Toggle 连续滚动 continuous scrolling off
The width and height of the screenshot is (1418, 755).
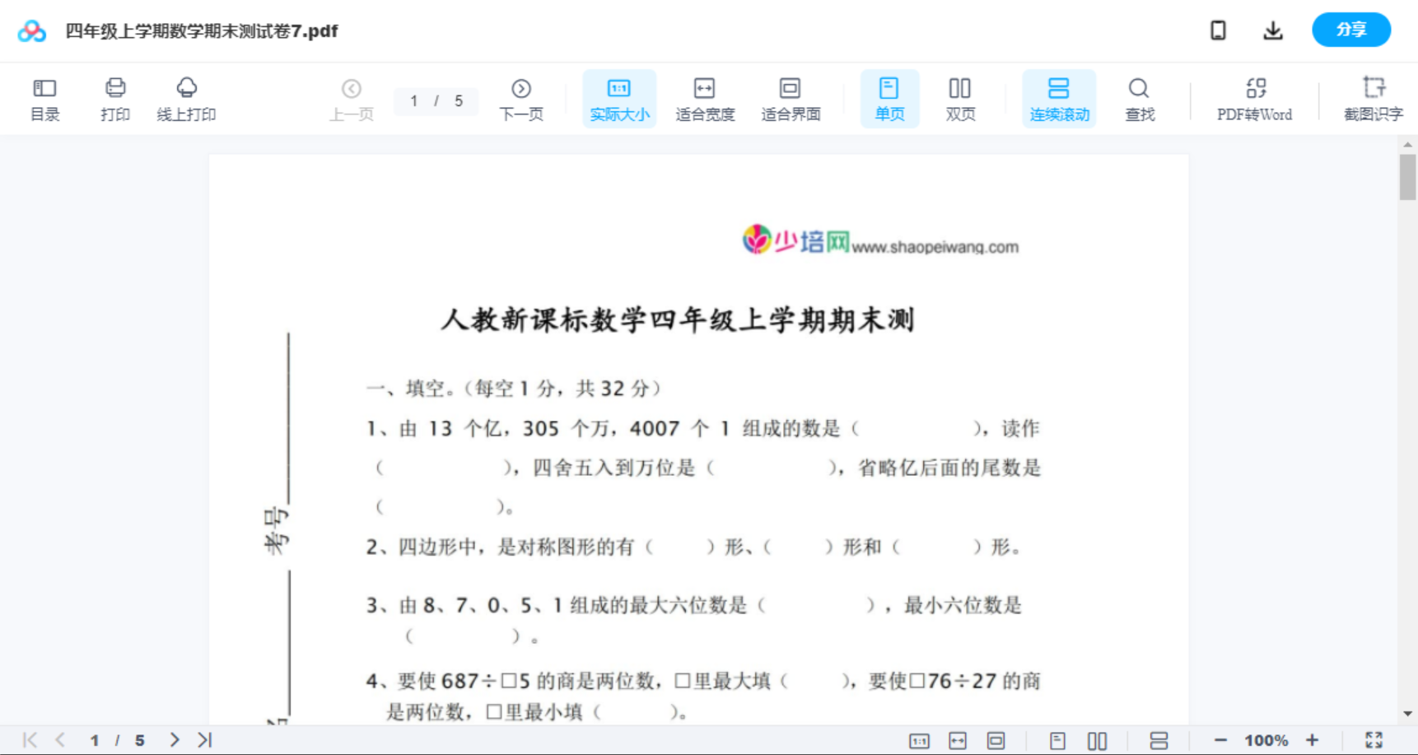[x=1059, y=98]
